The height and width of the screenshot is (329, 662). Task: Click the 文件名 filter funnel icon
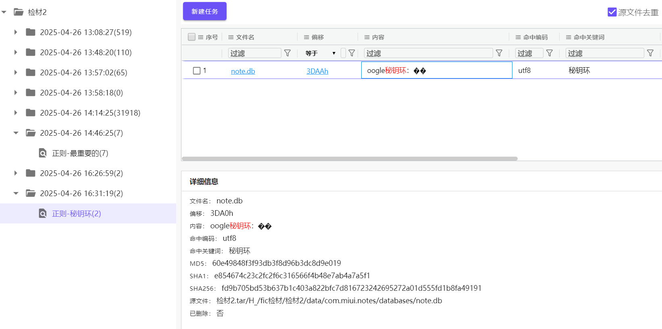[x=287, y=53]
